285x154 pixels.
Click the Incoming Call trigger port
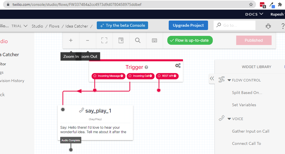point(130,76)
